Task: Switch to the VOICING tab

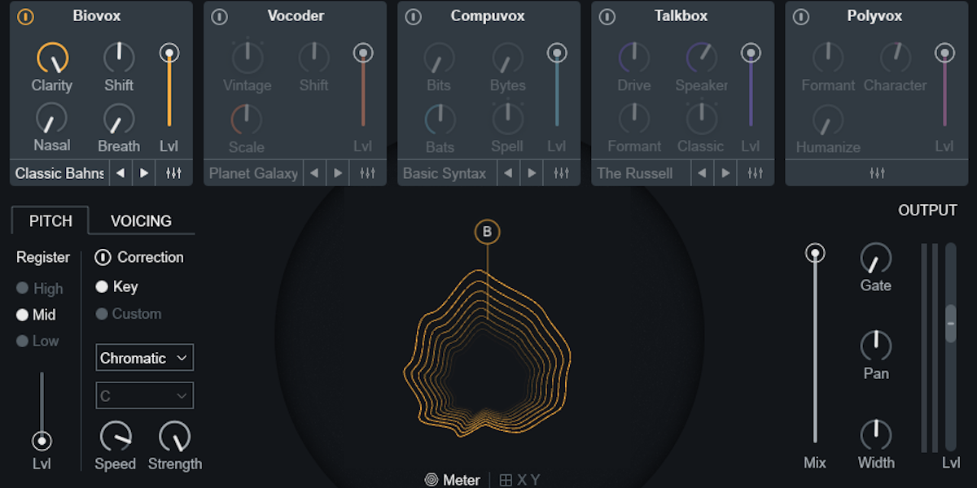Action: 141,220
